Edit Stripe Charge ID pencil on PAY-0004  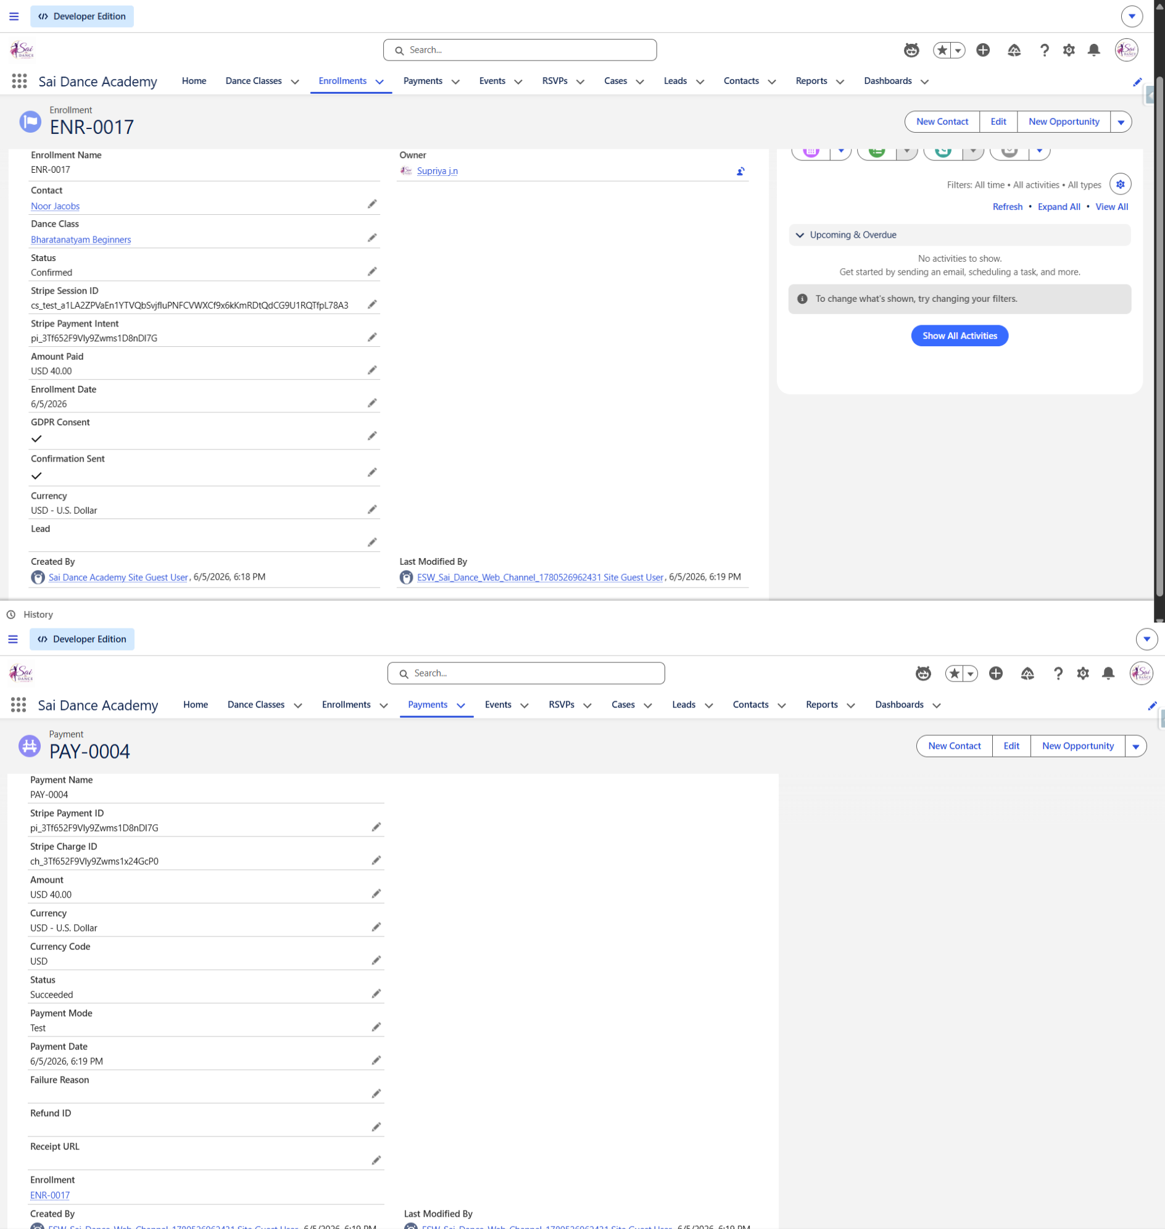tap(376, 860)
